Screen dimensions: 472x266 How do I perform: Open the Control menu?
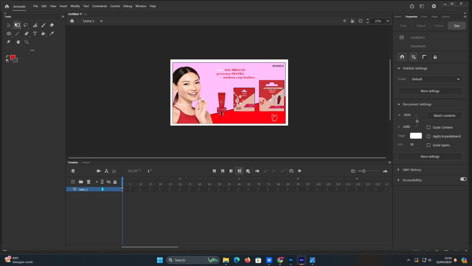115,6
